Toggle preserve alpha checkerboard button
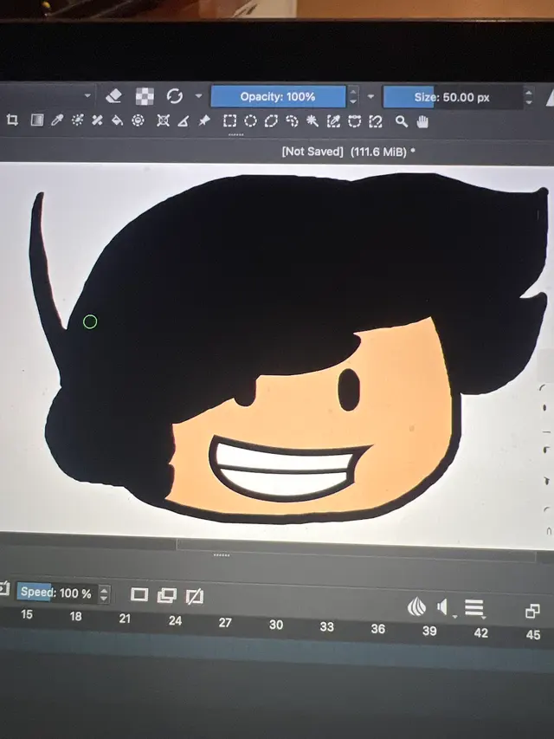 [145, 96]
